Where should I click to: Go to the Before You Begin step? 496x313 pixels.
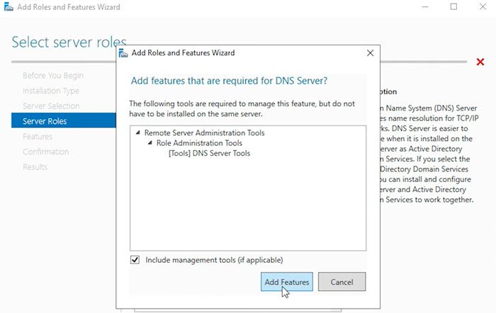click(53, 76)
